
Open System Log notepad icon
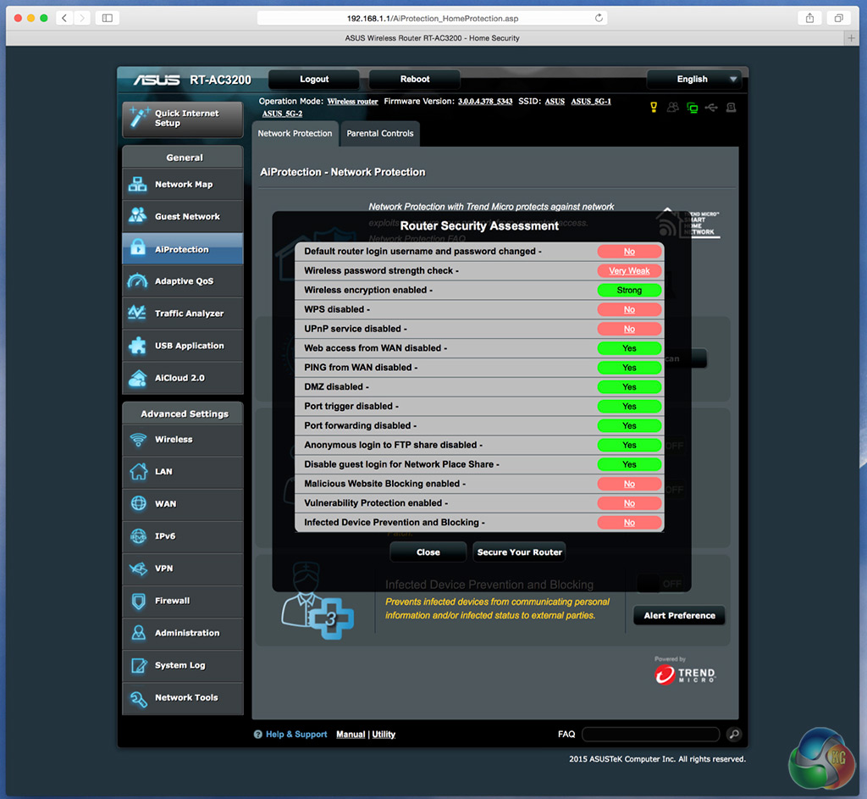(x=139, y=665)
